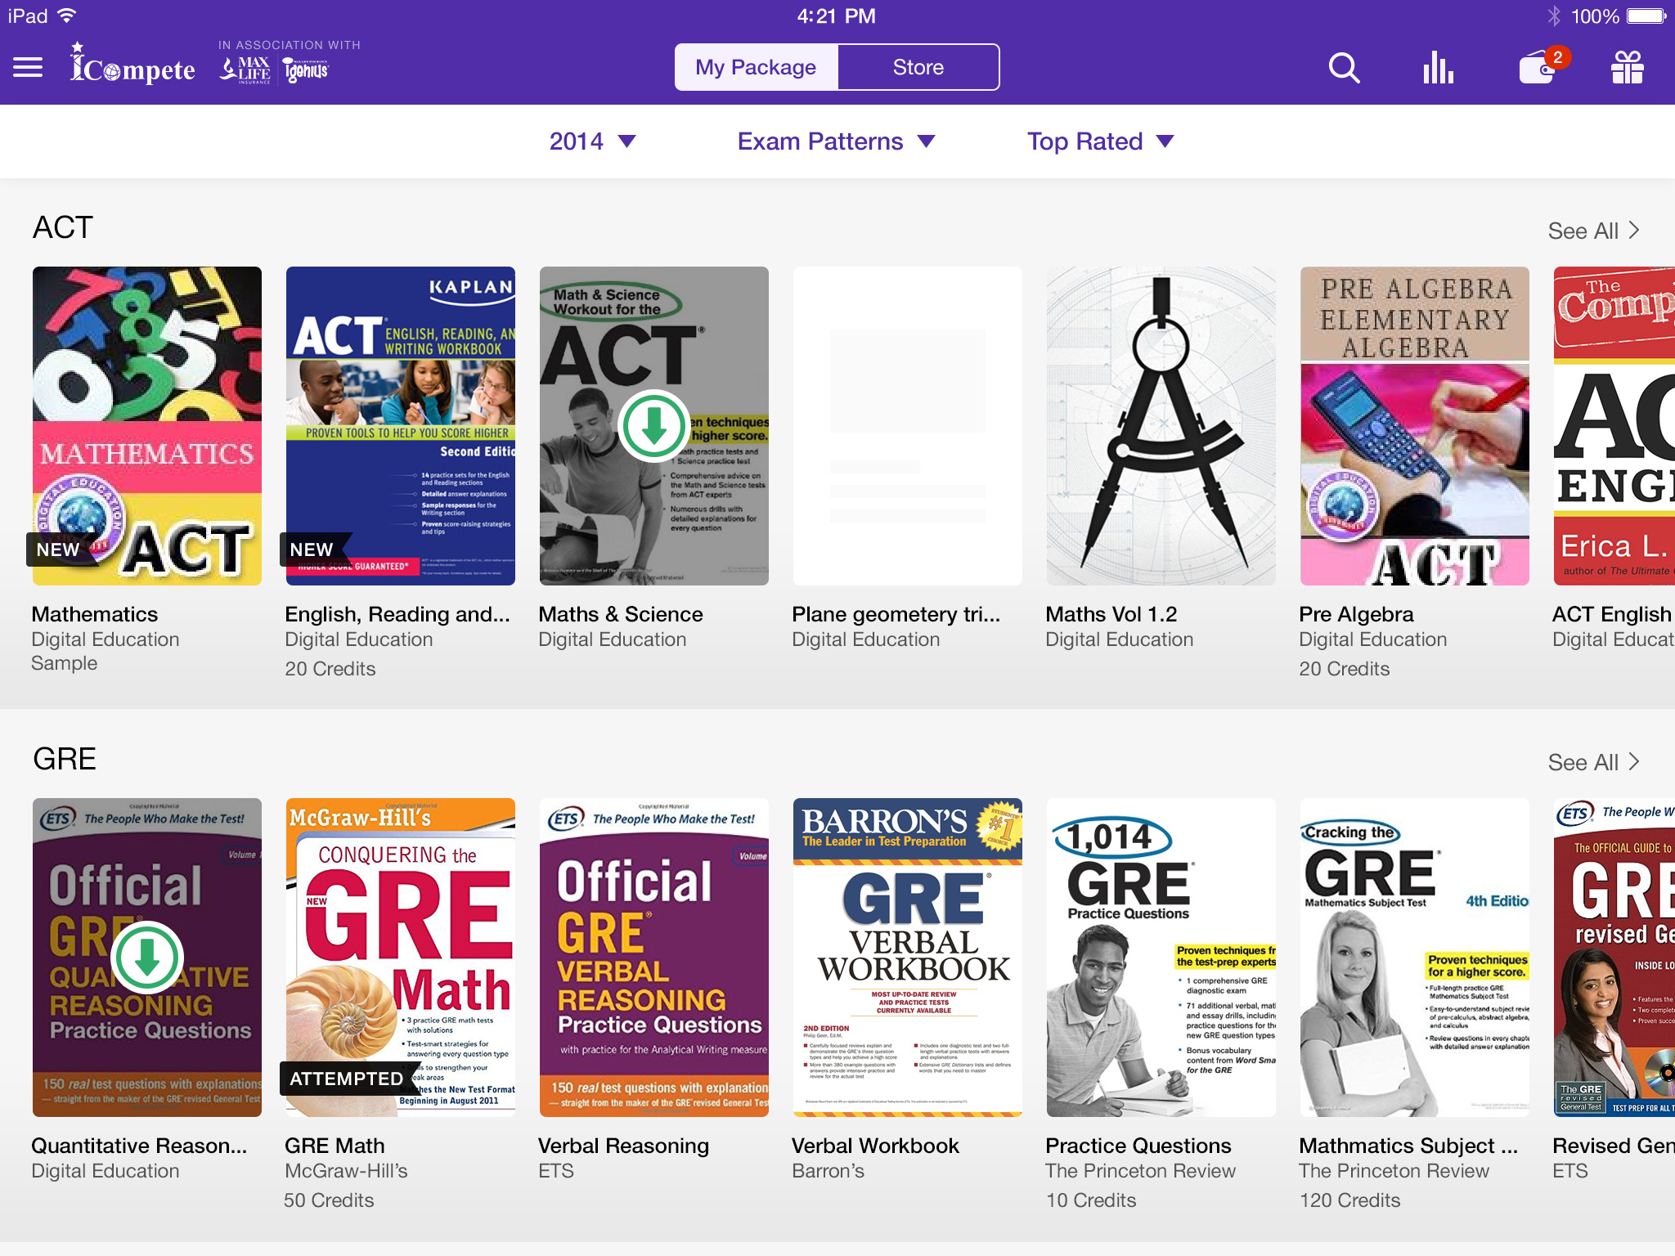Switch to the Store view
This screenshot has height=1256, width=1675.
[x=918, y=67]
